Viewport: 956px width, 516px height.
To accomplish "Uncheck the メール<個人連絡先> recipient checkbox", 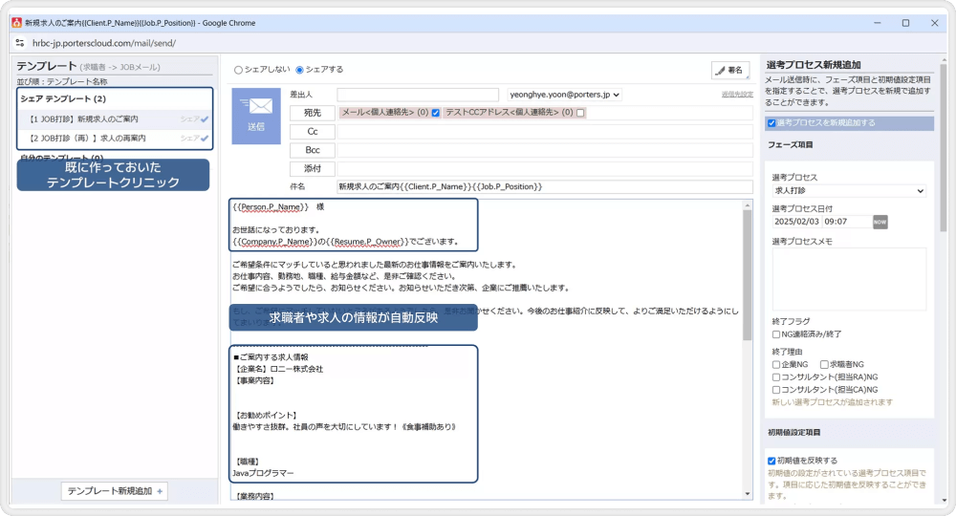I will tap(436, 113).
